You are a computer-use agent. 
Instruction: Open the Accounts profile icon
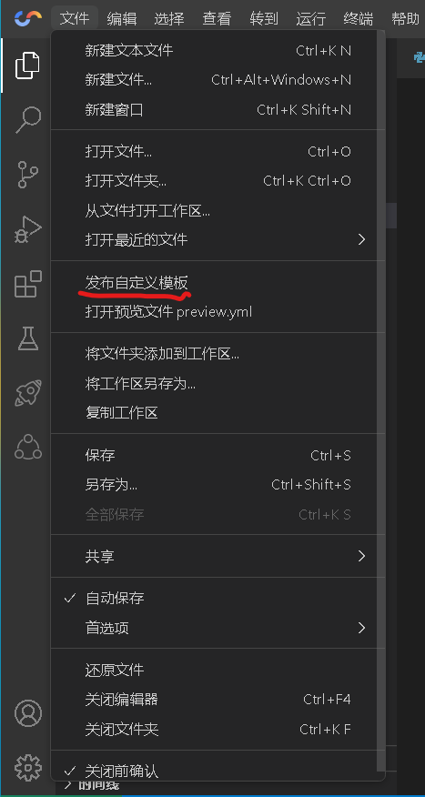pyautogui.click(x=28, y=713)
